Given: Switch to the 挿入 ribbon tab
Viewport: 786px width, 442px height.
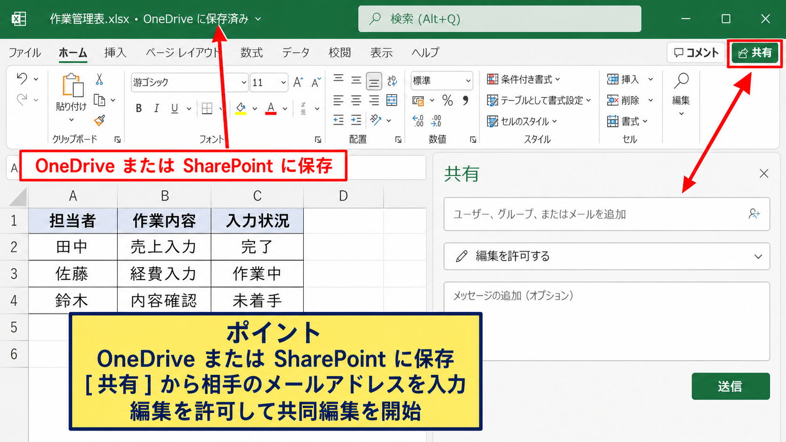Looking at the screenshot, I should point(115,53).
